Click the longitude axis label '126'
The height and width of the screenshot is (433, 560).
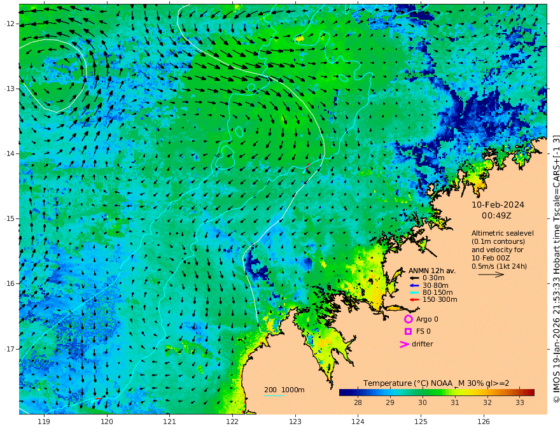[484, 422]
